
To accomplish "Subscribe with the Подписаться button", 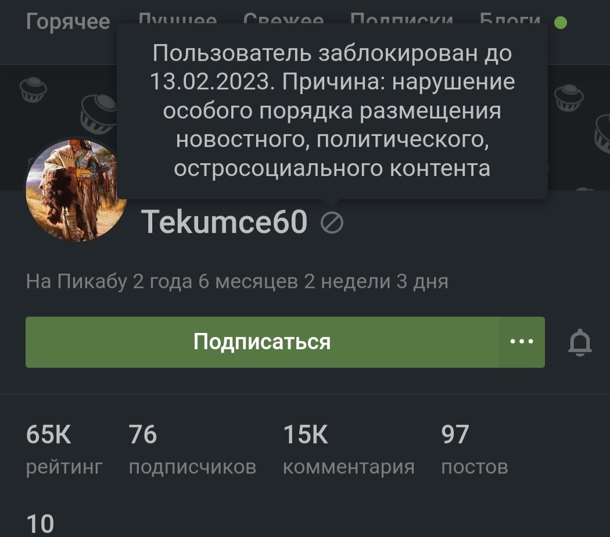I will (262, 342).
